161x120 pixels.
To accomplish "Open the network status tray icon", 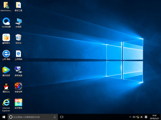I will (x=137, y=117).
